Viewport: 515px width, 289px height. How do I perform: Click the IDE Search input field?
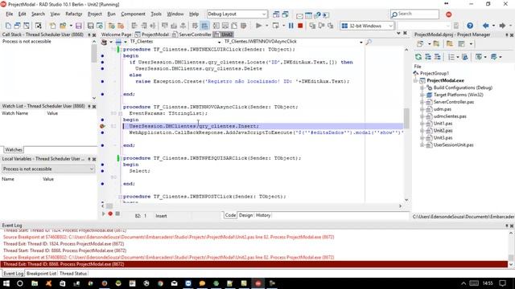coord(415,14)
